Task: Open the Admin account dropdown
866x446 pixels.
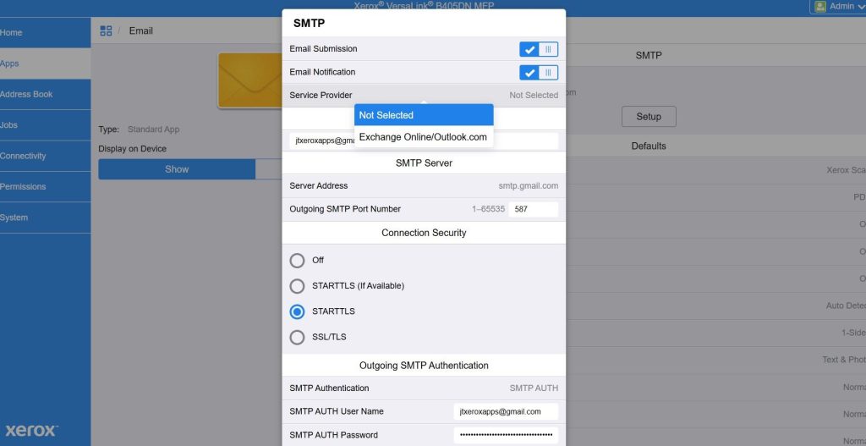Action: coord(838,6)
